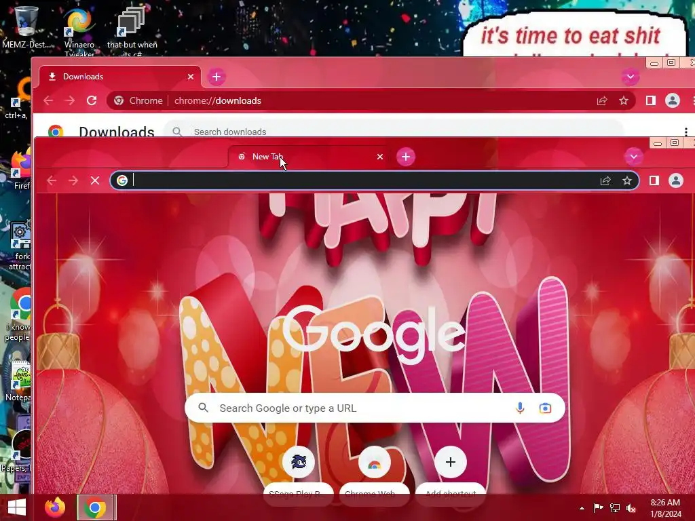
Task: Click the Chrome logo beside Downloads heading
Action: [x=56, y=131]
